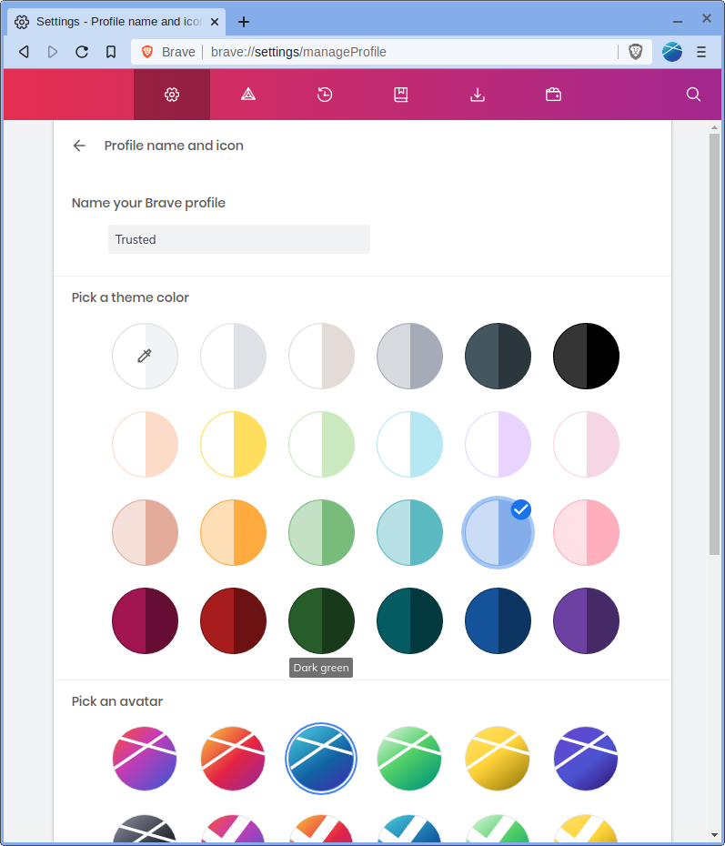Image resolution: width=725 pixels, height=846 pixels.
Task: Go back using the Profile name arrow
Action: click(80, 146)
